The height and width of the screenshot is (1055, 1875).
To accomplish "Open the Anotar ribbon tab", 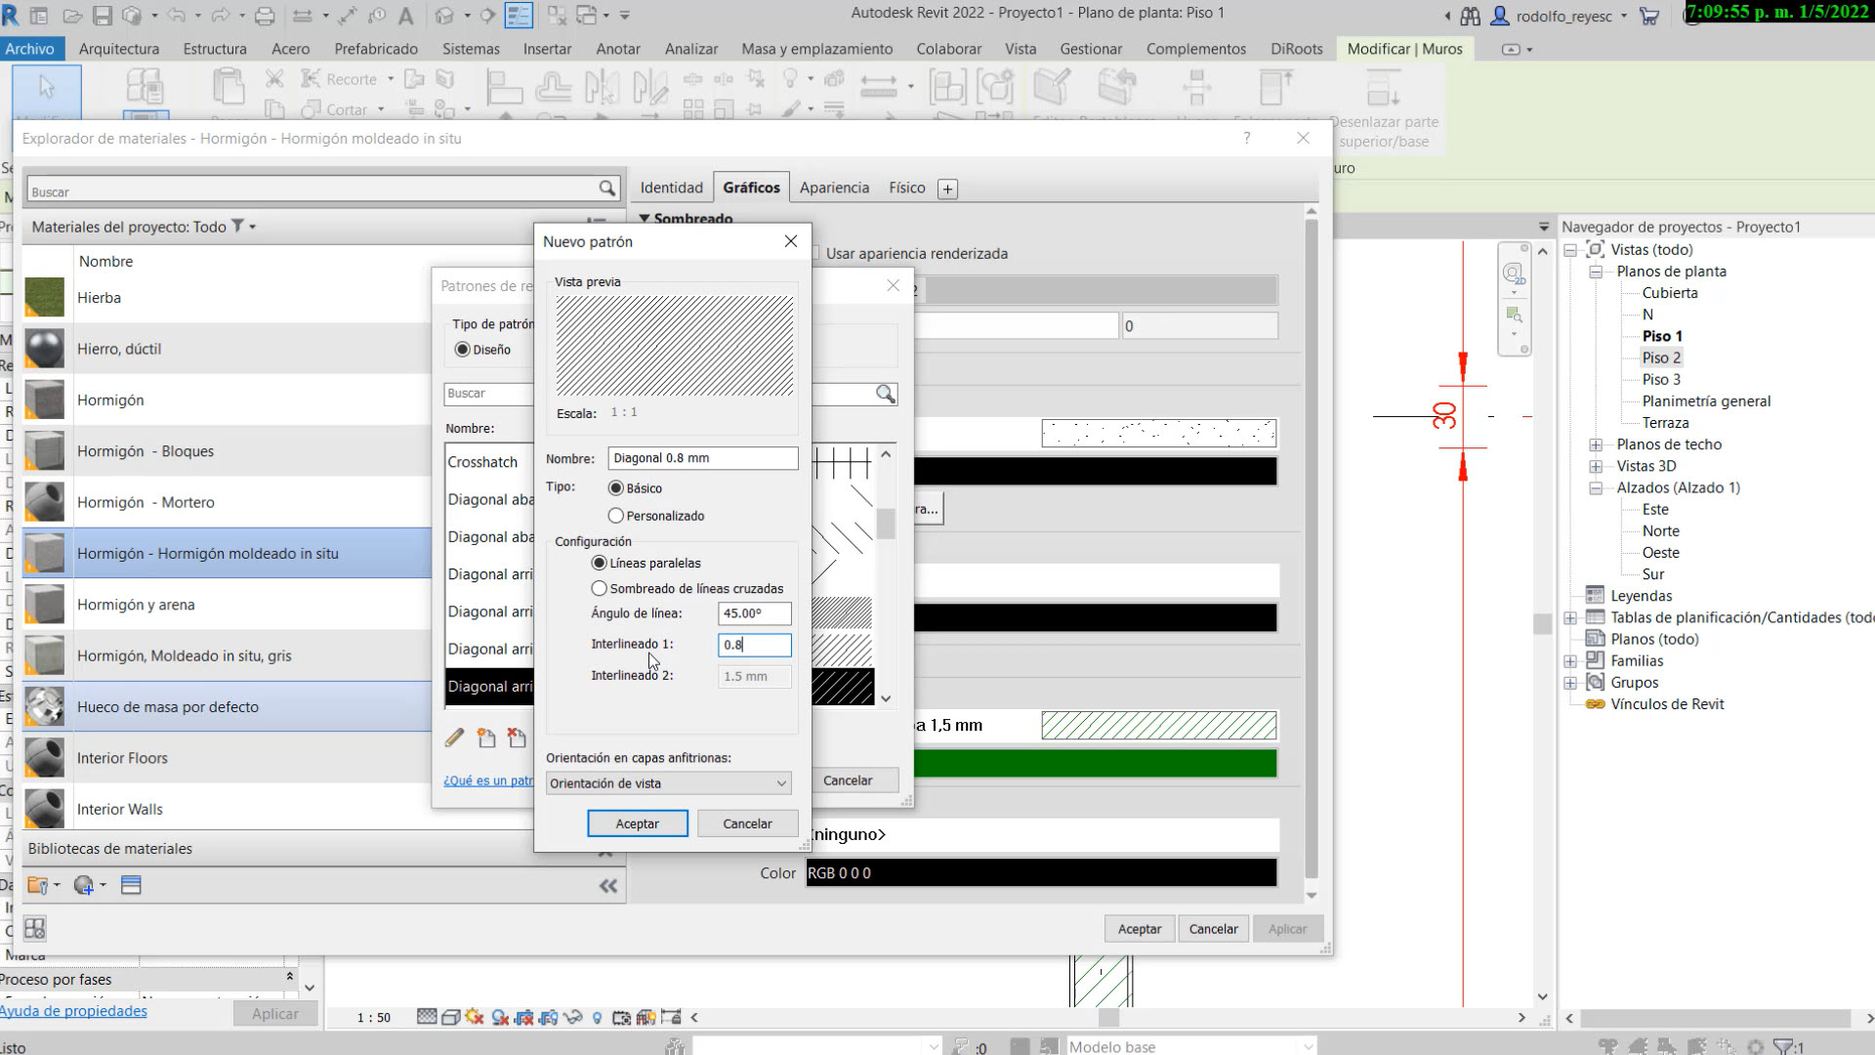I will point(618,49).
